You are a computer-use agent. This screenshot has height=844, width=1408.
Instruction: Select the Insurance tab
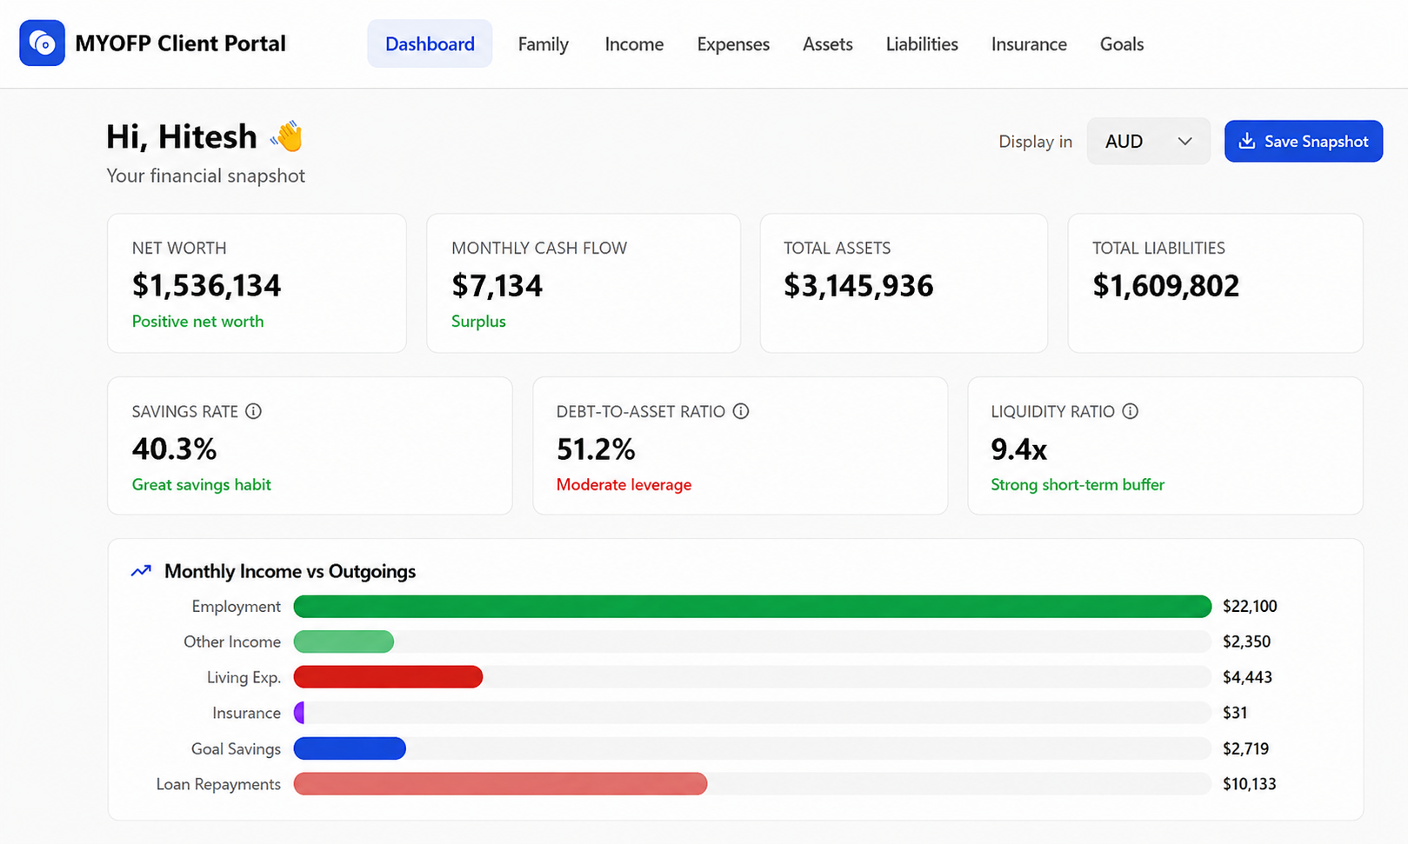[x=1029, y=43]
